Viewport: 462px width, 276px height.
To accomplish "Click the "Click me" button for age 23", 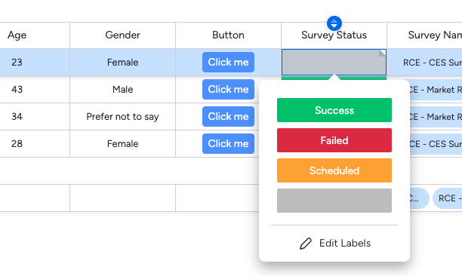I will click(x=228, y=62).
